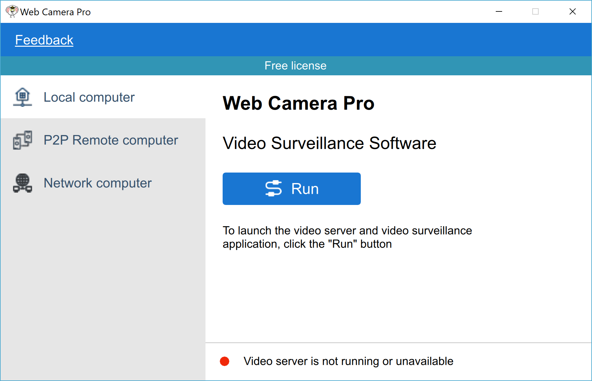Select Local computer in the sidebar

(89, 97)
